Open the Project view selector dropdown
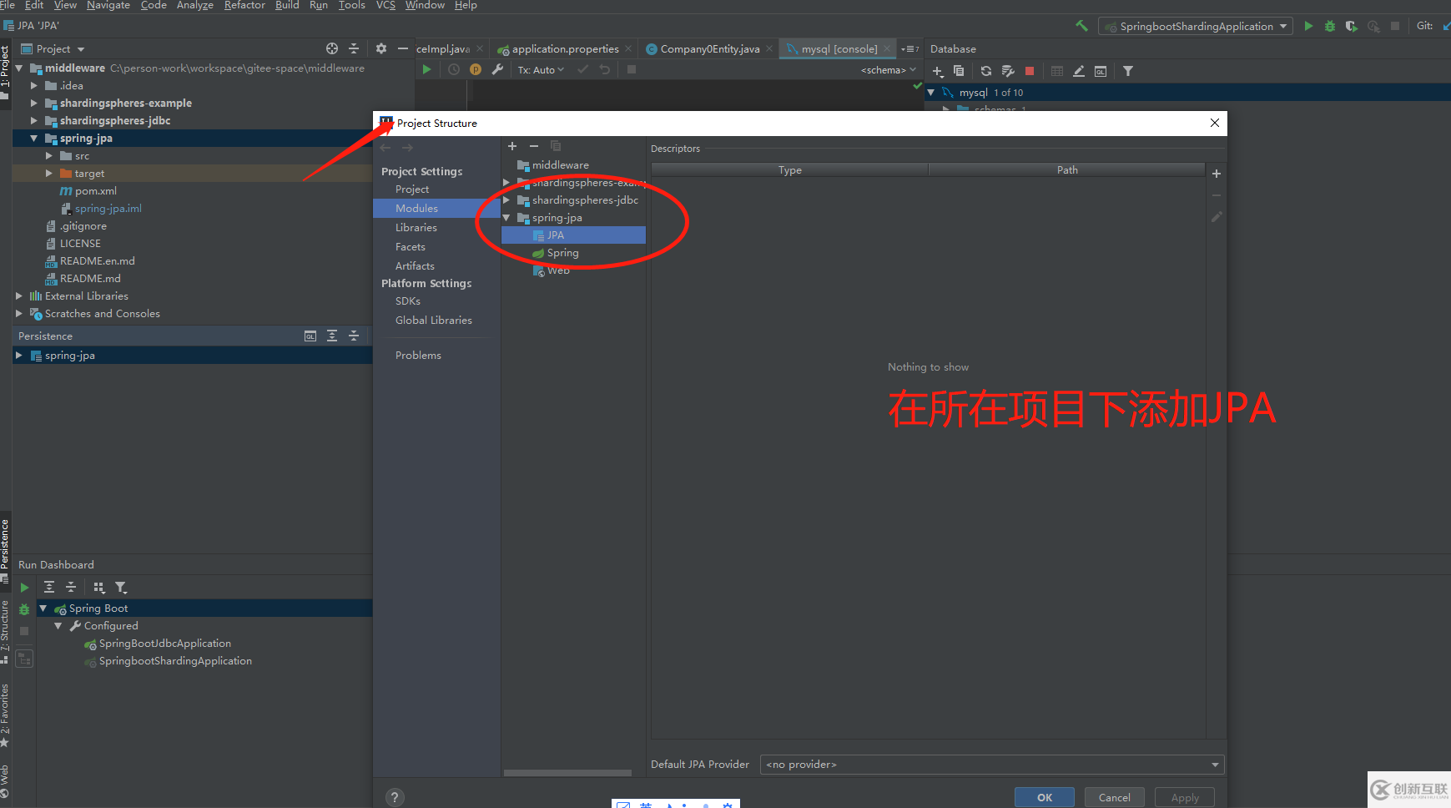The width and height of the screenshot is (1451, 808). click(x=53, y=49)
